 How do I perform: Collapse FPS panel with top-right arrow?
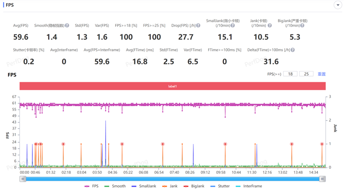[338, 5]
